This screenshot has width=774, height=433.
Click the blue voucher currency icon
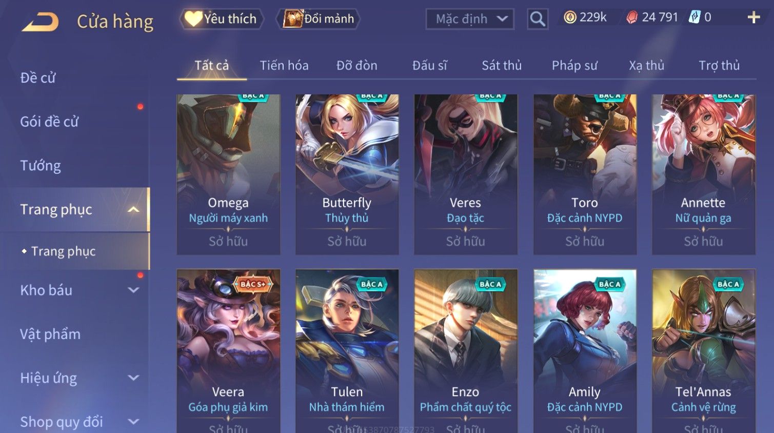coord(694,17)
